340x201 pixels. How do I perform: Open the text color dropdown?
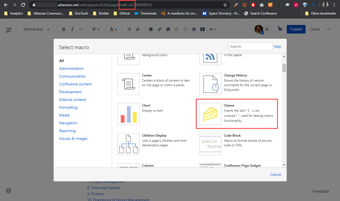pos(113,29)
